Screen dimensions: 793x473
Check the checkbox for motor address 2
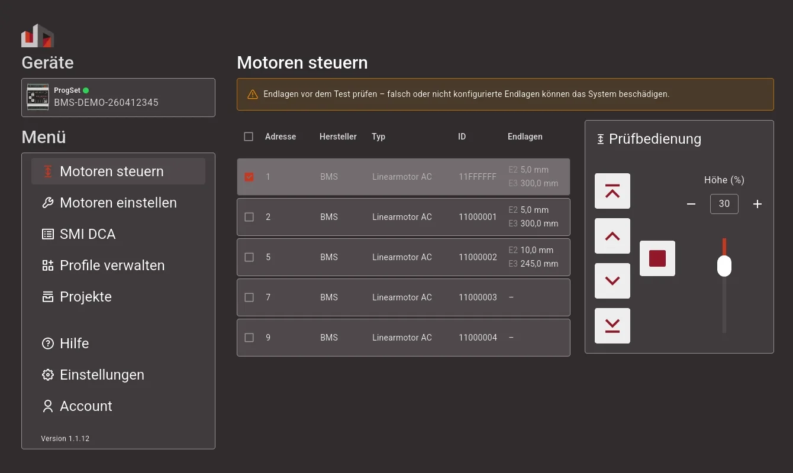tap(249, 217)
